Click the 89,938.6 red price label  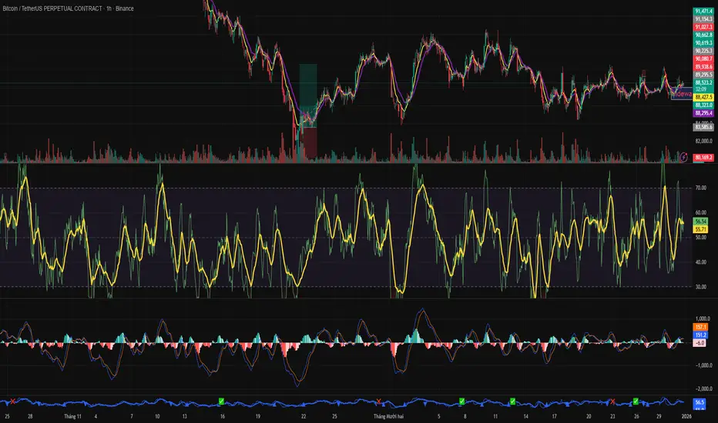click(x=703, y=67)
